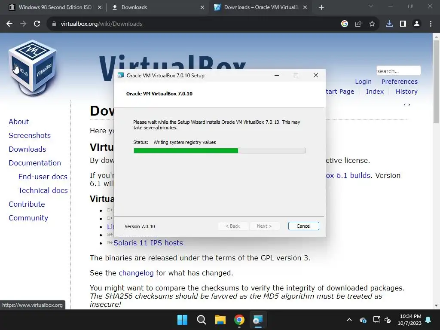Reload the VirtualBox downloads page
Viewport: 440px width, 330px height.
tap(37, 24)
